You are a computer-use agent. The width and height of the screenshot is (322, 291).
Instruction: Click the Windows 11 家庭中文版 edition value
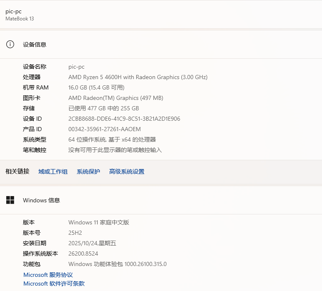click(99, 223)
